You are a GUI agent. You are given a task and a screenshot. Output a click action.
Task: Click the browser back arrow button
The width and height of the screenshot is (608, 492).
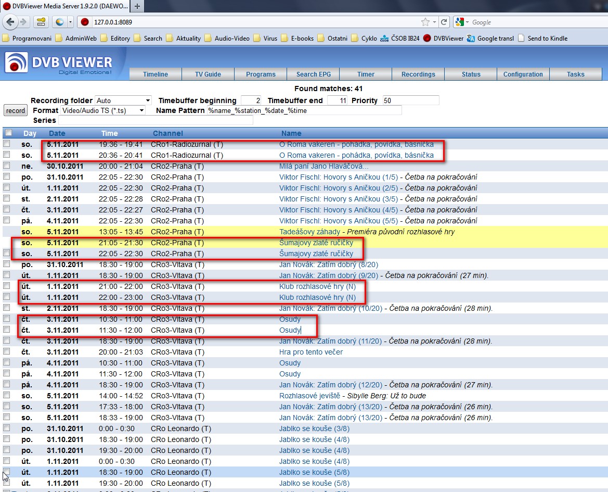pos(10,22)
